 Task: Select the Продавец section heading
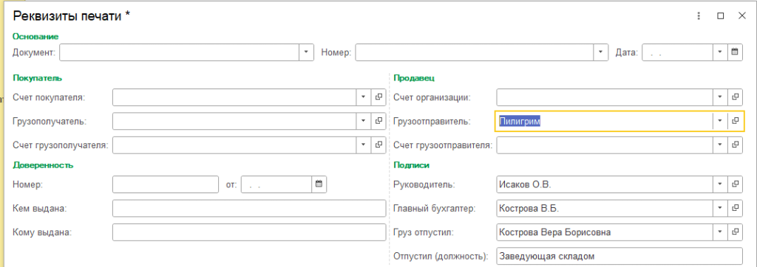[415, 77]
